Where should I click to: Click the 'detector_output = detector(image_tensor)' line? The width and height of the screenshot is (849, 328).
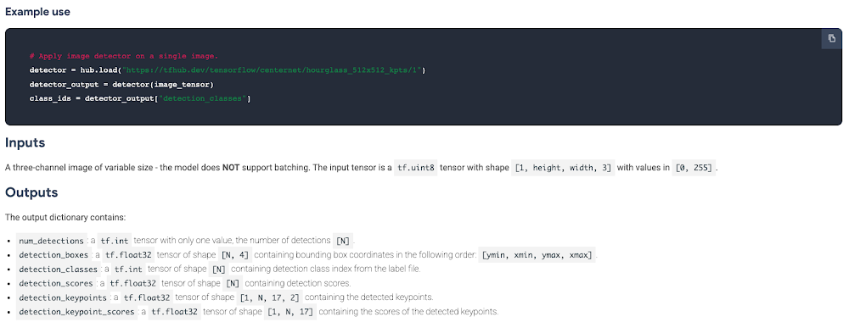tap(121, 85)
